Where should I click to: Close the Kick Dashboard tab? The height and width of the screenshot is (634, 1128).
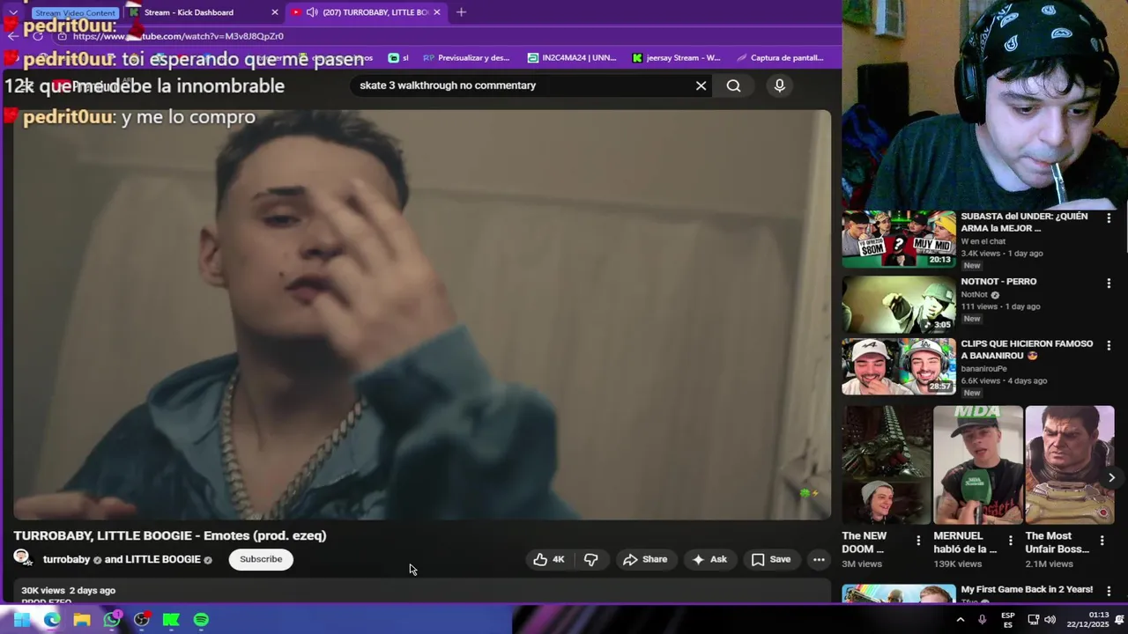point(275,12)
